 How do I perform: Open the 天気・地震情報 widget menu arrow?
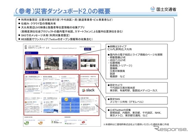point(60,98)
